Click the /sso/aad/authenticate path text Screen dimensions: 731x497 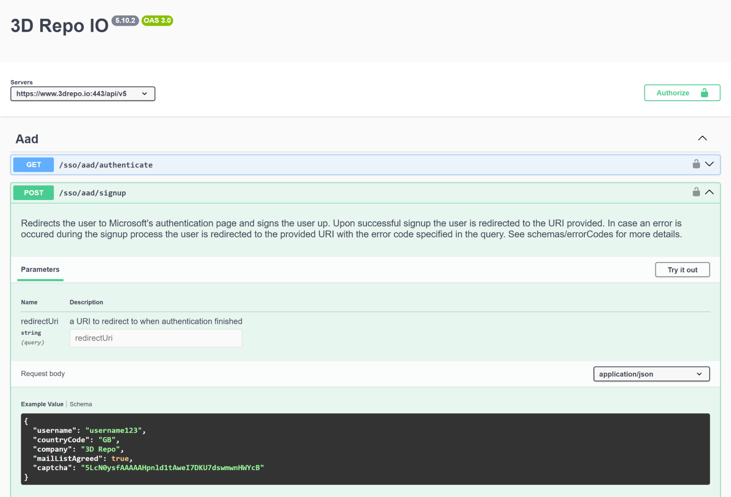pyautogui.click(x=105, y=165)
